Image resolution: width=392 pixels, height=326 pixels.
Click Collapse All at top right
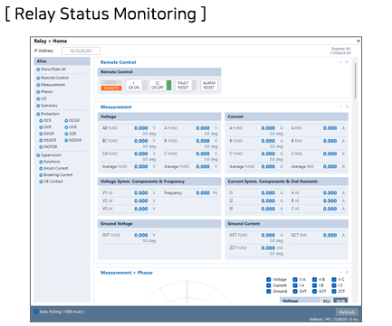click(x=340, y=53)
